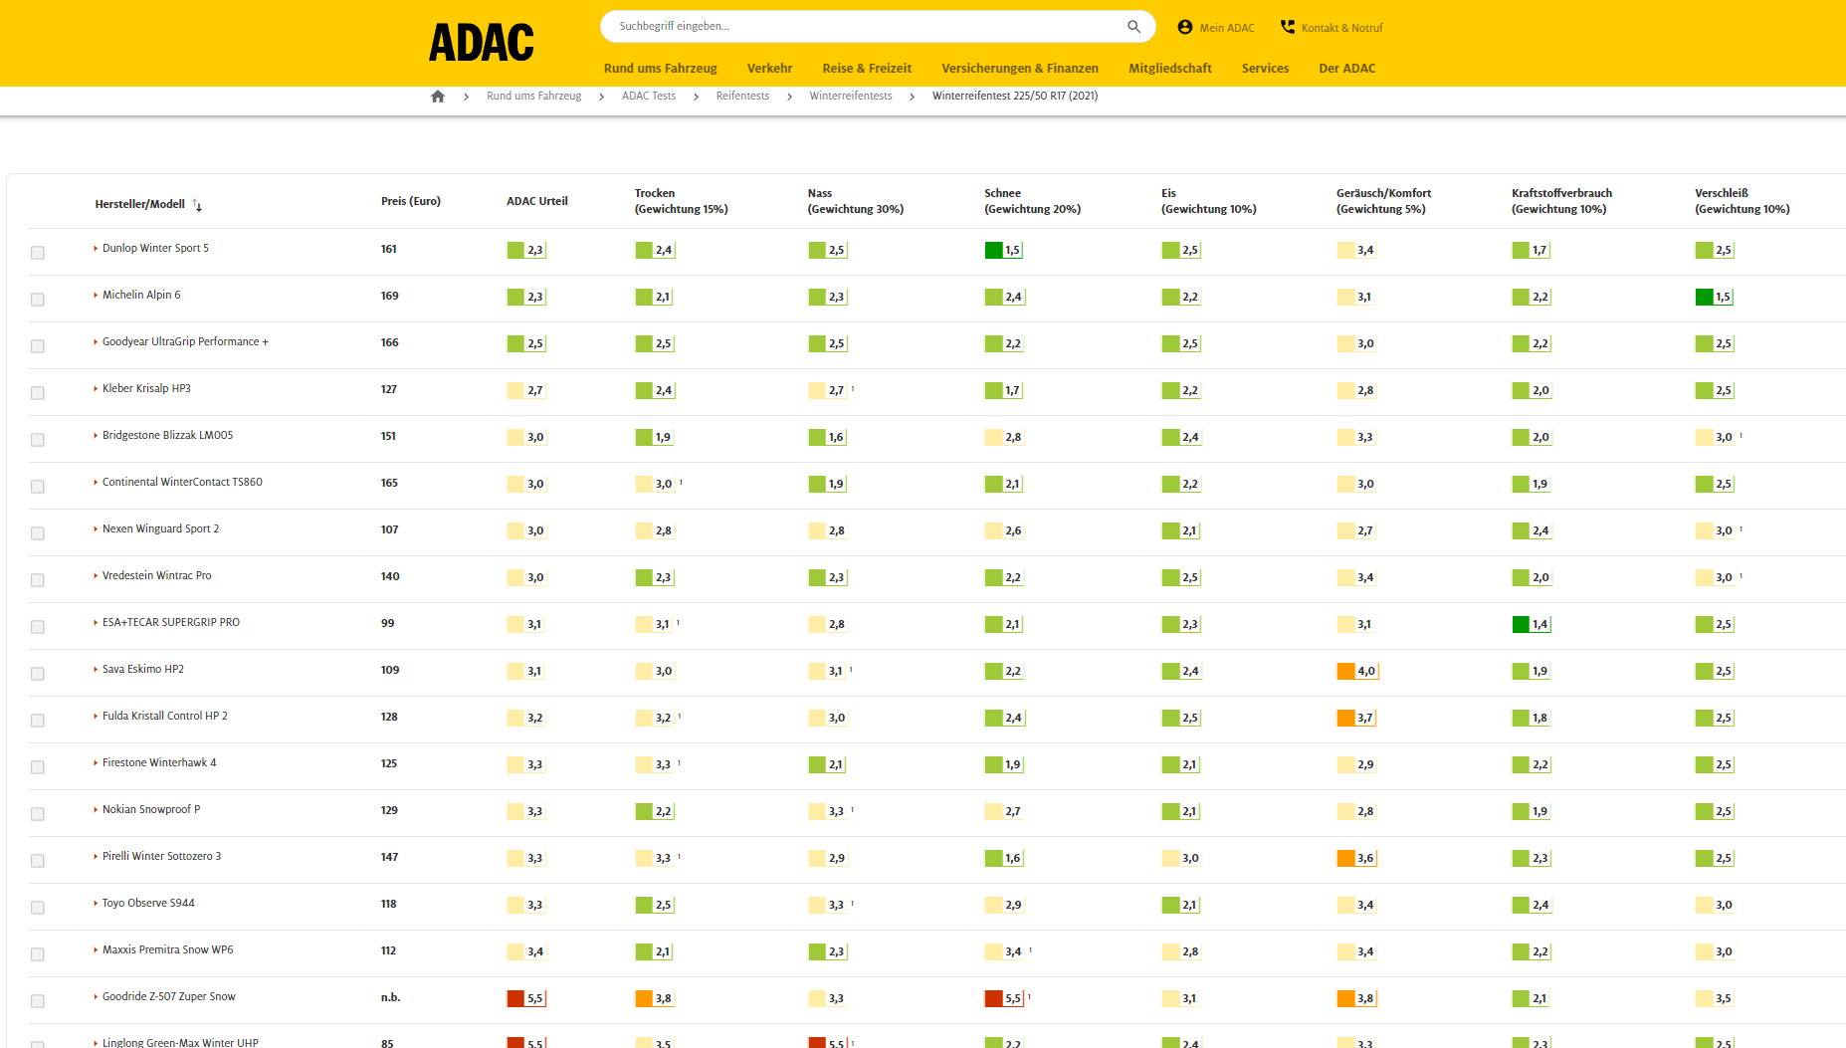Open the Mein ADAC link

click(1227, 28)
